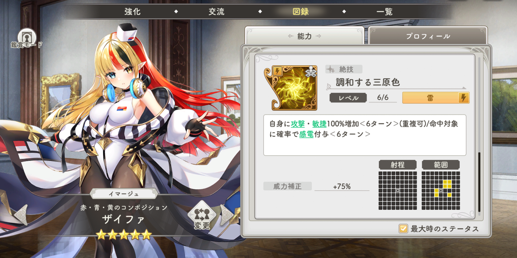Follow the 敏捷 keyword link
Screen dimensions: 517x258
319,124
